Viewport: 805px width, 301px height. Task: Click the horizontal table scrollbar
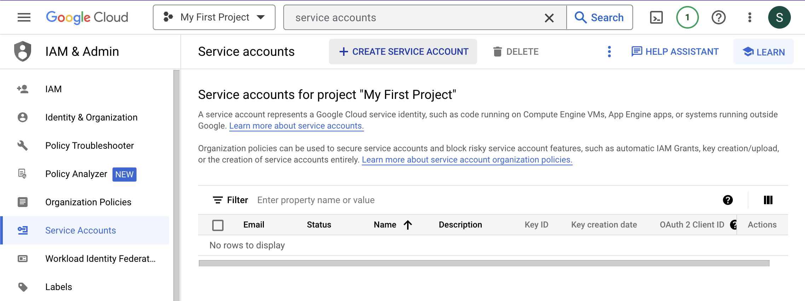(x=484, y=263)
